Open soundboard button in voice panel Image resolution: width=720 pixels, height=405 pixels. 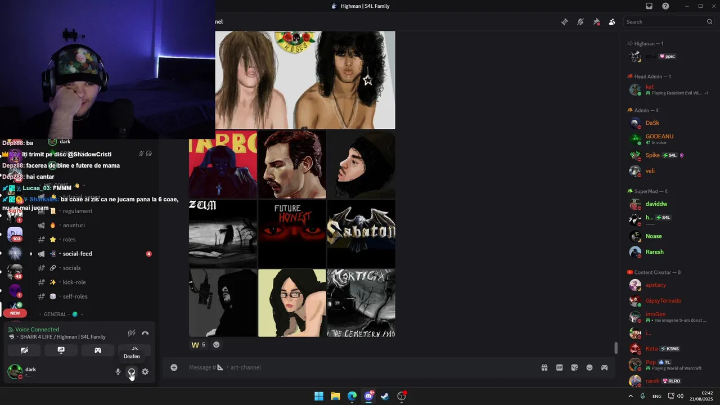[x=134, y=349]
